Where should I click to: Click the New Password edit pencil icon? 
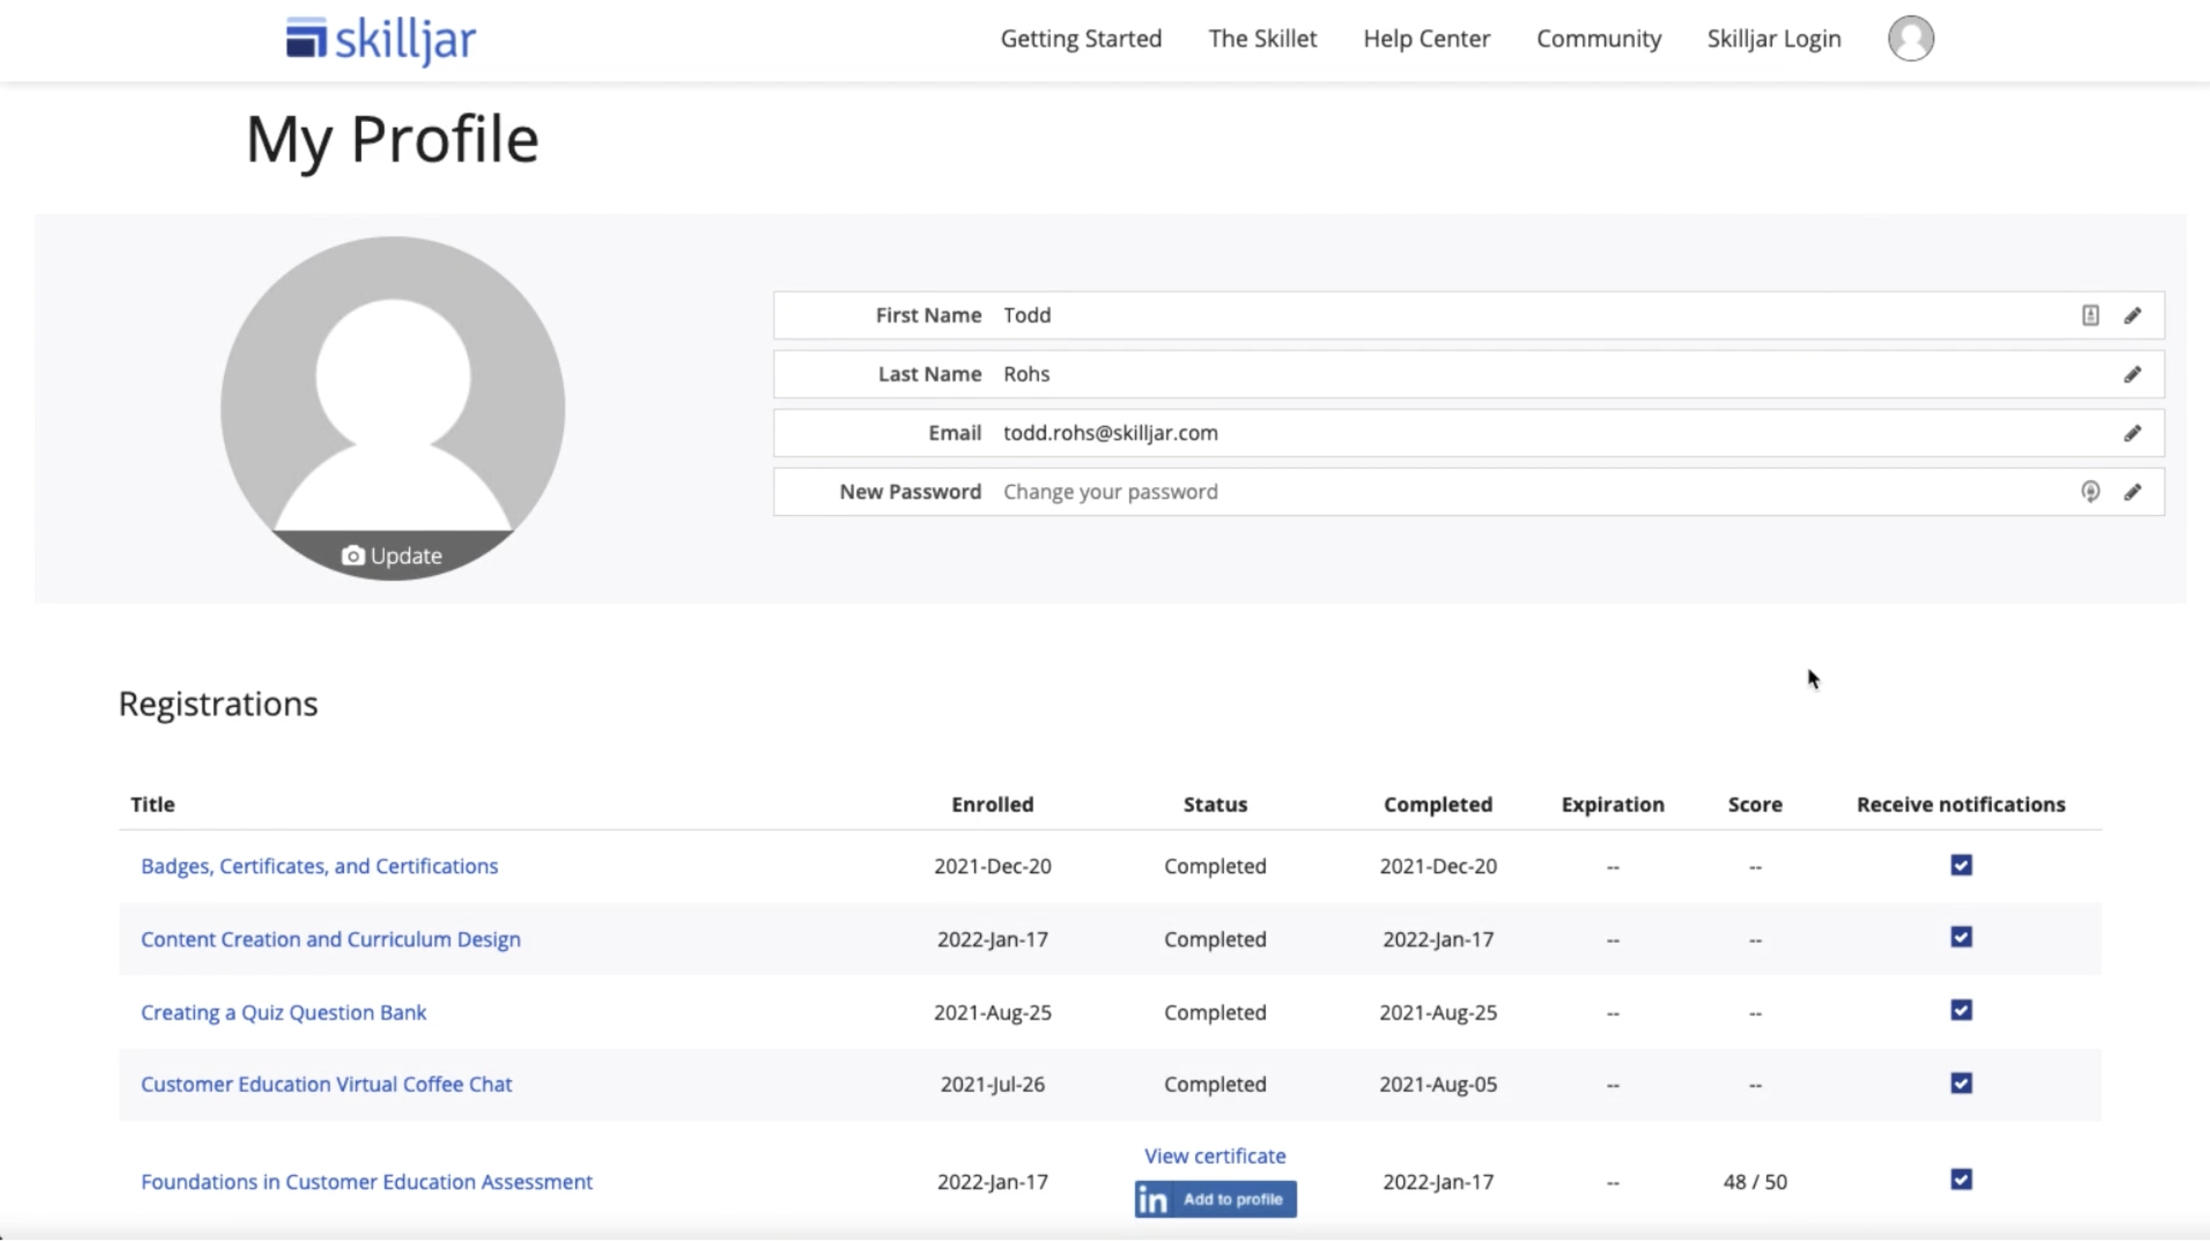pos(2132,492)
